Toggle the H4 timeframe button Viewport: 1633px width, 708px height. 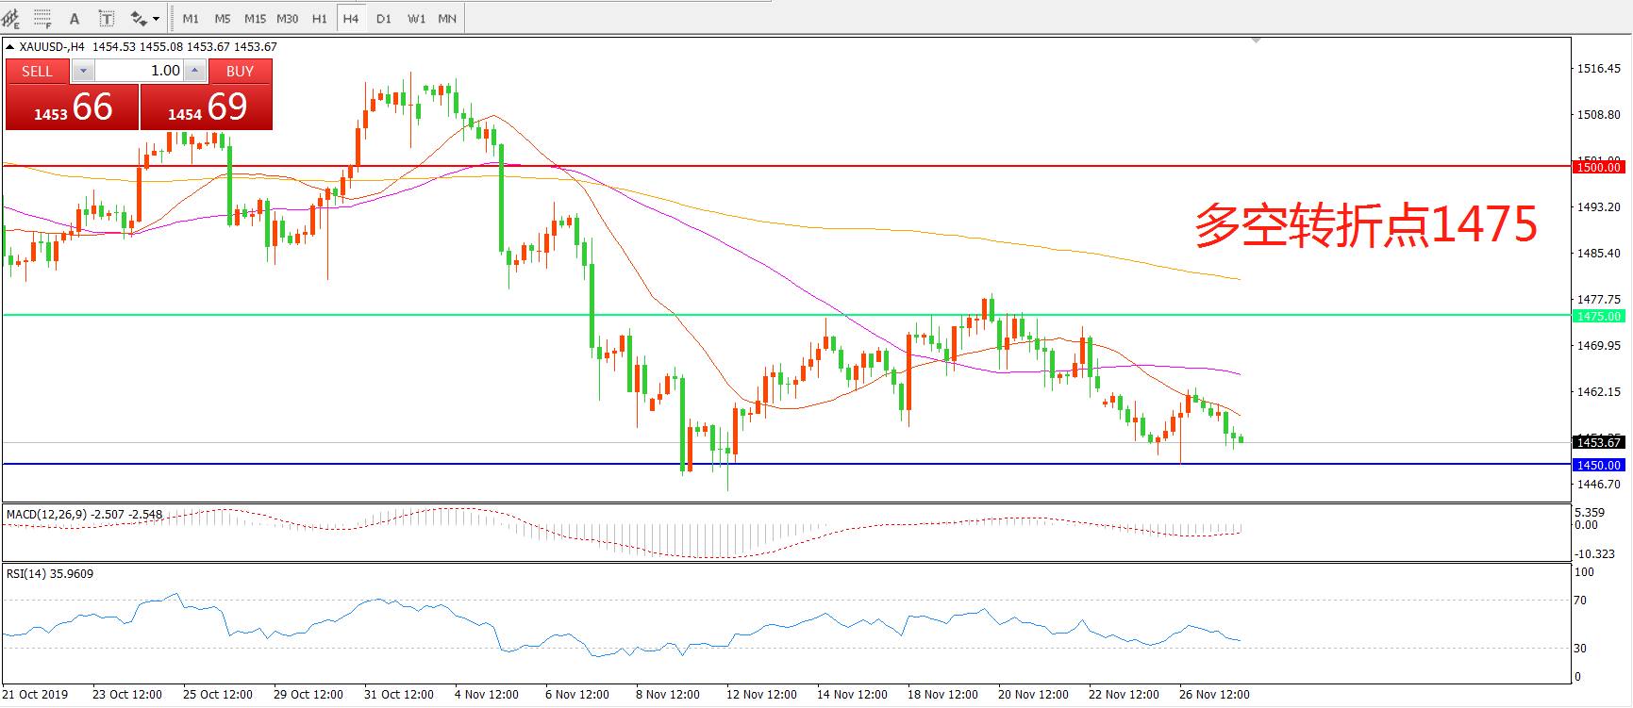coord(351,18)
